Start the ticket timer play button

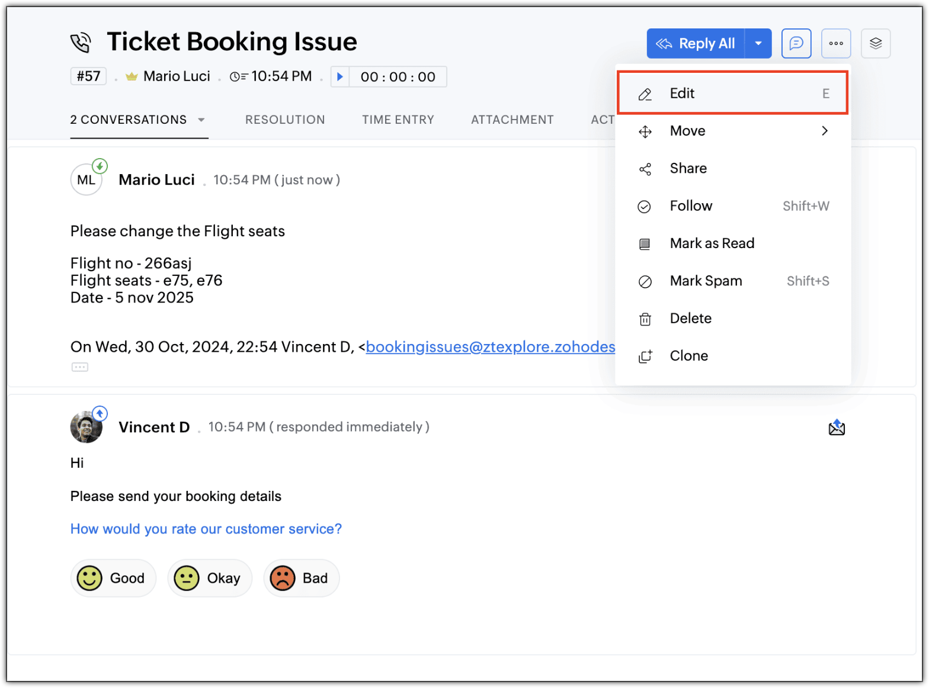340,76
